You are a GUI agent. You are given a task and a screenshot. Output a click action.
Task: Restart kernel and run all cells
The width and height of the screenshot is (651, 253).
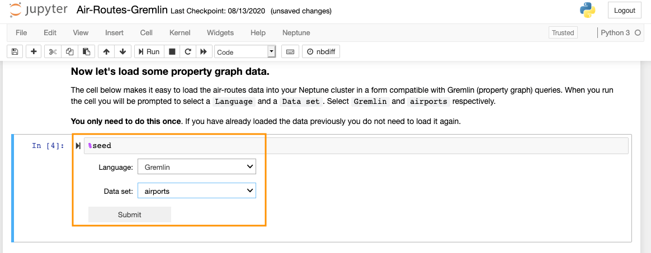point(204,52)
